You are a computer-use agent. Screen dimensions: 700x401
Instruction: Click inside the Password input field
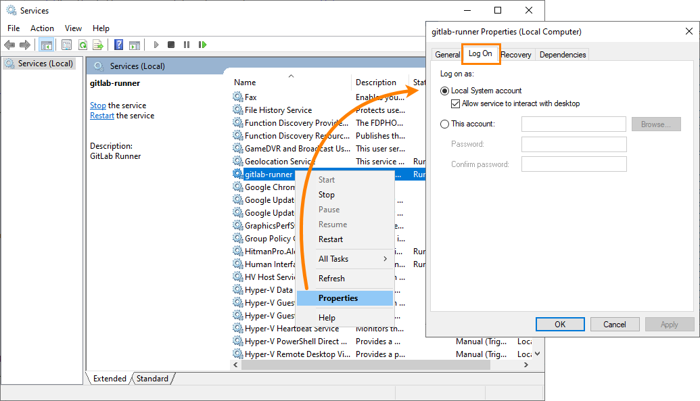pos(574,144)
